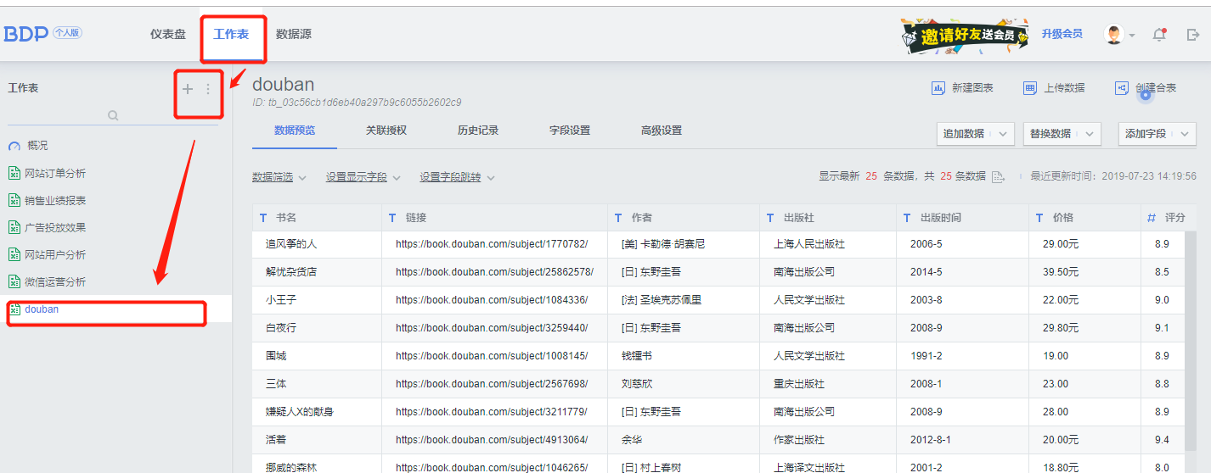Click the number-type icon of 评分 column
Screen dimensions: 1211x473
click(x=1152, y=218)
